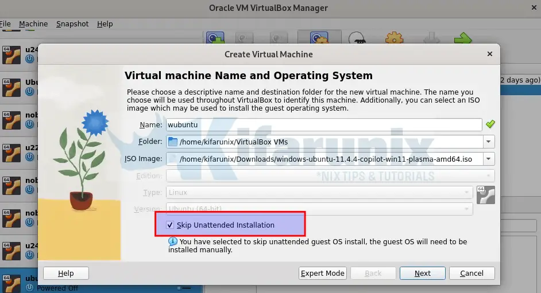Open the Snapshot menu
This screenshot has height=293, width=541.
click(x=72, y=24)
